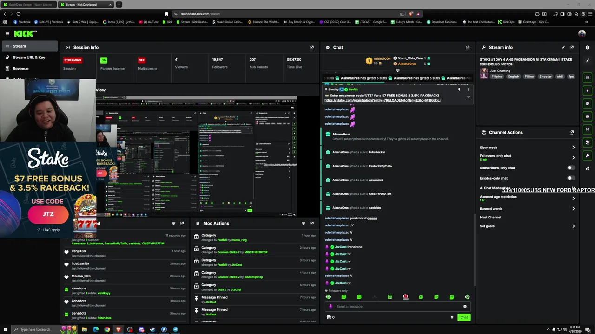The image size is (595, 334).
Task: Pop out the Stream info panel
Action: [572, 47]
